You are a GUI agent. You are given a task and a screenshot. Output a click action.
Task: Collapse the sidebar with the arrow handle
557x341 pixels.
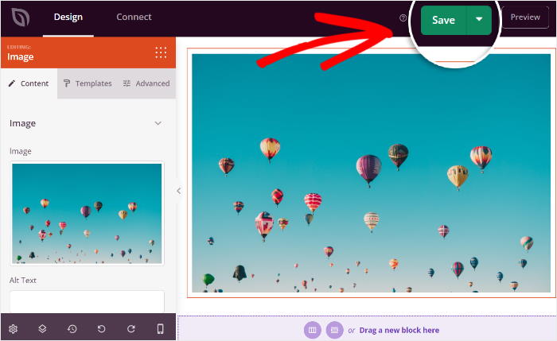point(179,191)
